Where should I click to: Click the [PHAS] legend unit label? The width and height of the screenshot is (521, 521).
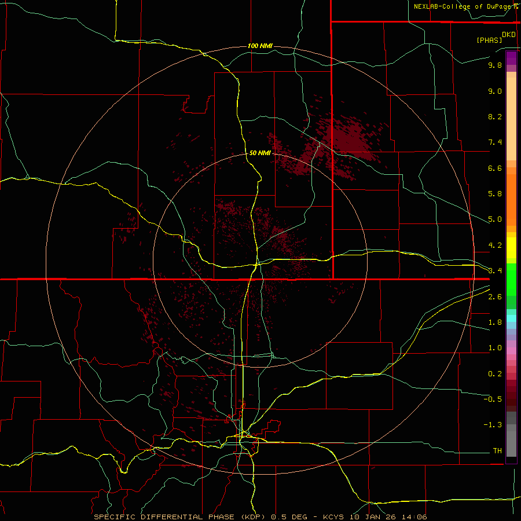(x=489, y=40)
